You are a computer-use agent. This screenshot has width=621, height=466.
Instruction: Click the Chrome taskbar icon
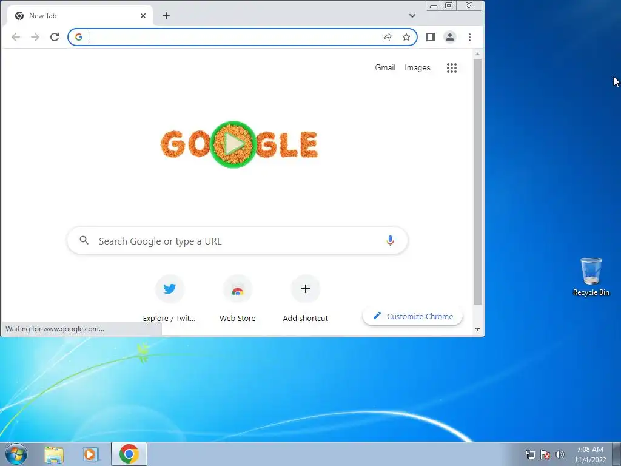coord(129,454)
